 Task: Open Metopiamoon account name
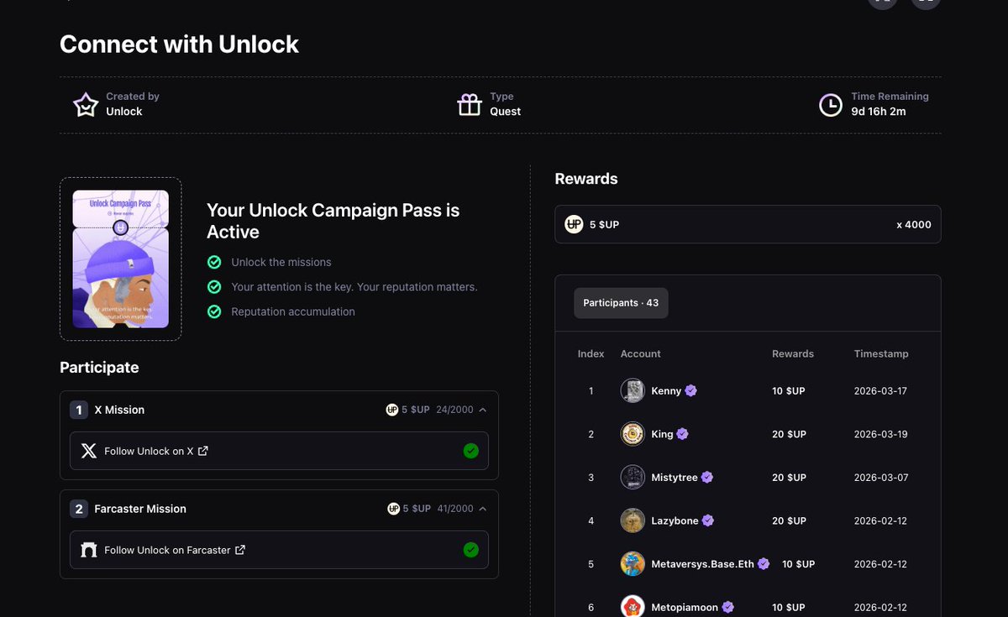685,607
